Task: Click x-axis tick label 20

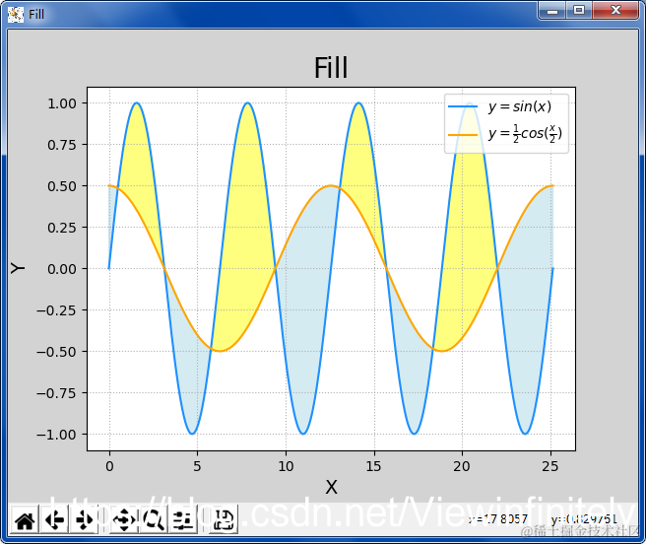Action: [x=462, y=466]
